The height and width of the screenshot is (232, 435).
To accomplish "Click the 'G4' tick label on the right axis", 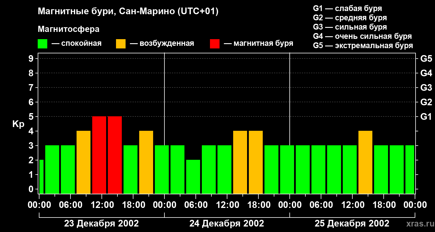I will (426, 73).
